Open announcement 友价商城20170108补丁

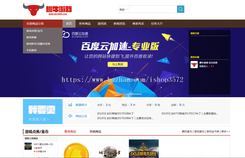tap(115, 114)
